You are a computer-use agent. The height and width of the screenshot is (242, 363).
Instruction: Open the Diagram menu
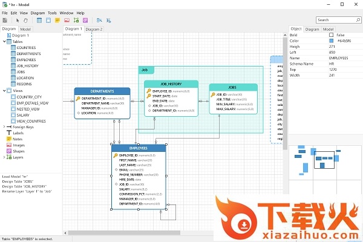click(x=38, y=13)
